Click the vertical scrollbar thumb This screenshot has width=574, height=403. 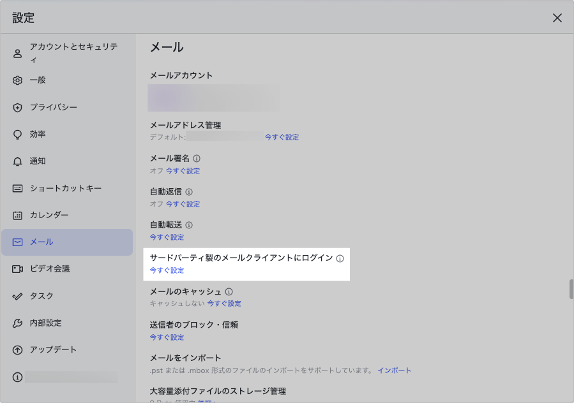click(571, 289)
